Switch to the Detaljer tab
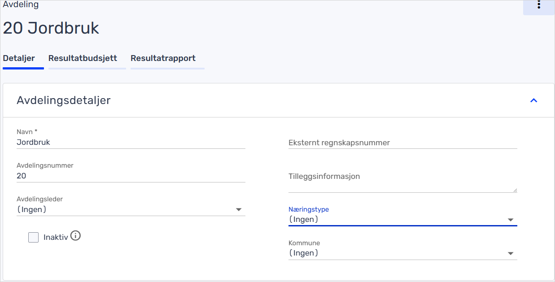Screen dimensions: 555x282 click(19, 58)
